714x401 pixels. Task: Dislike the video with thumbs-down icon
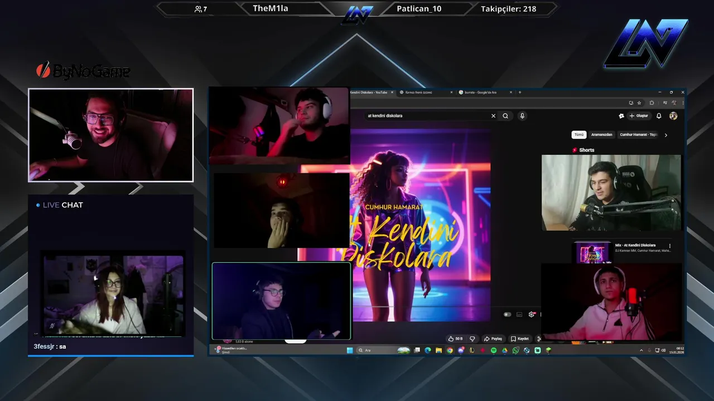coord(472,339)
